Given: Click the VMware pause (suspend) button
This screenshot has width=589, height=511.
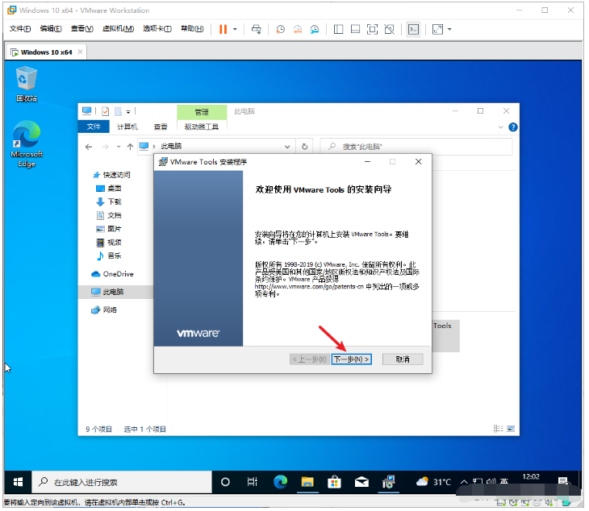Looking at the screenshot, I should pos(223,29).
